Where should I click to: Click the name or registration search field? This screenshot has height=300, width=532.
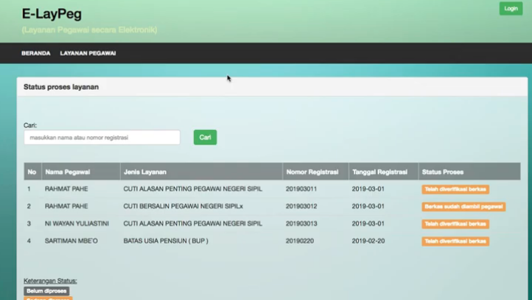(x=102, y=137)
